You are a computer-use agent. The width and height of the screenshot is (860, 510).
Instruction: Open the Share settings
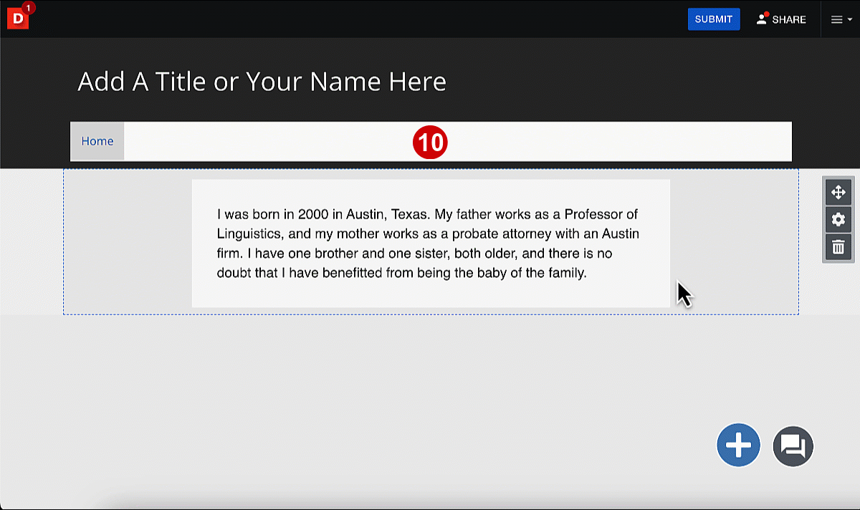click(781, 19)
